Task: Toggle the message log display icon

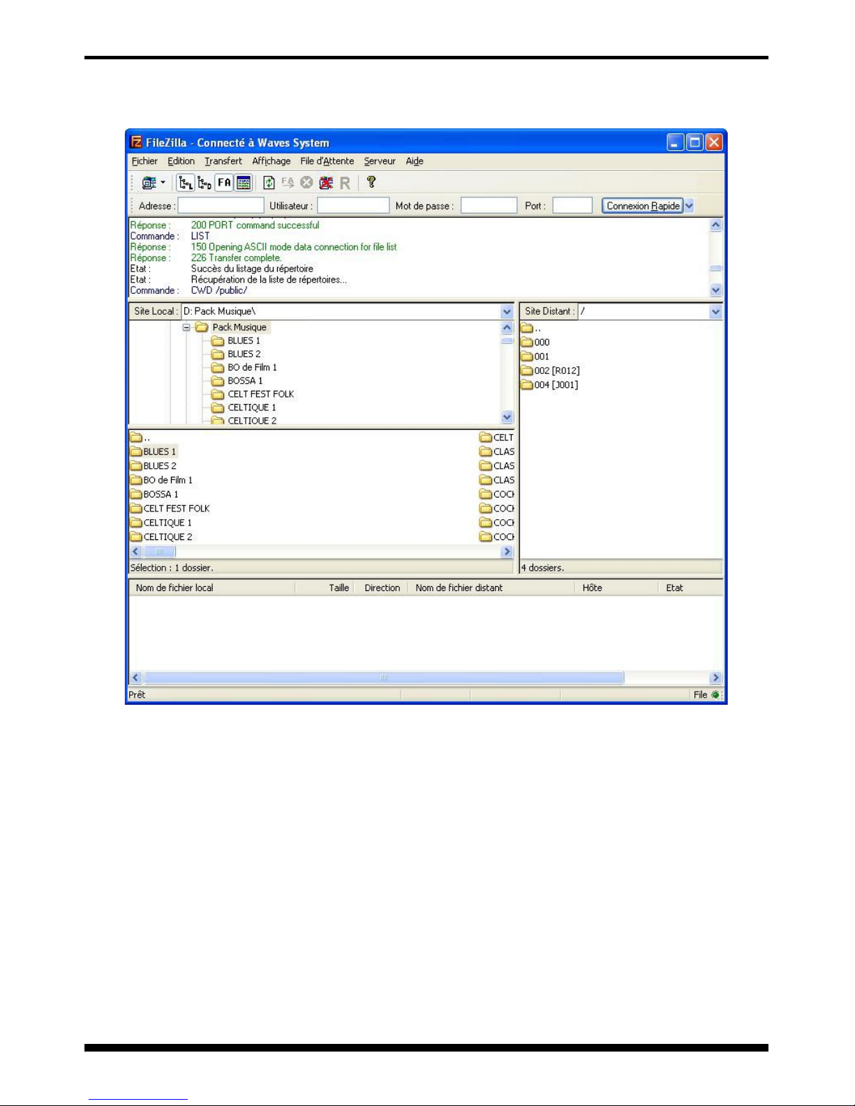Action: click(244, 183)
